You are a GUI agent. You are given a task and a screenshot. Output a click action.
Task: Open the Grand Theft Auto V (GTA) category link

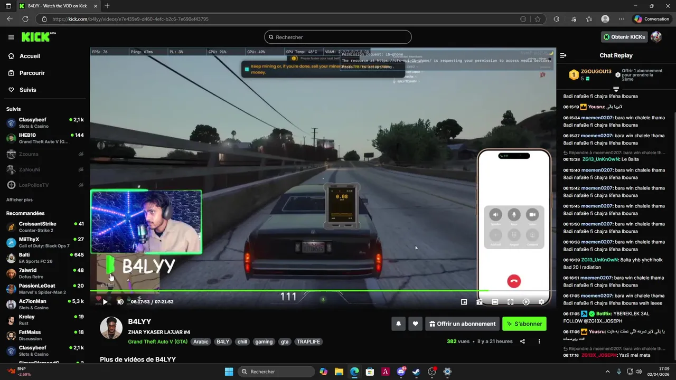[x=157, y=341]
